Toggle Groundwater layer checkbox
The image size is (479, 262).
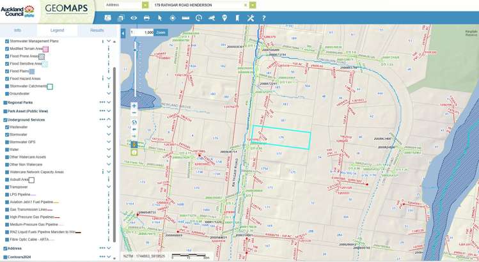7,94
